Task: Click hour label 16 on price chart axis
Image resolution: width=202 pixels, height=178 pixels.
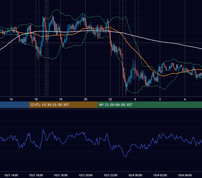Action: [36, 99]
